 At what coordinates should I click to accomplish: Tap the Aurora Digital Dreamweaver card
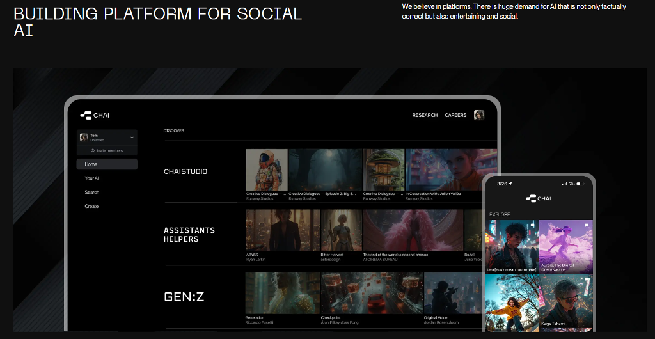coord(565,246)
